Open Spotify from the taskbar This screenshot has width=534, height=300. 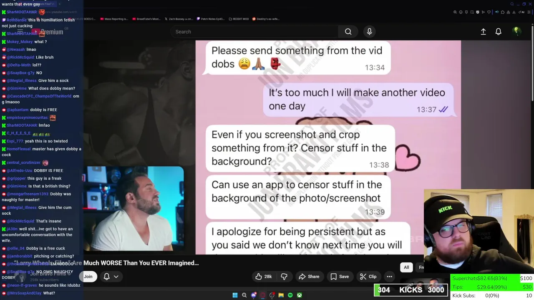click(290, 295)
